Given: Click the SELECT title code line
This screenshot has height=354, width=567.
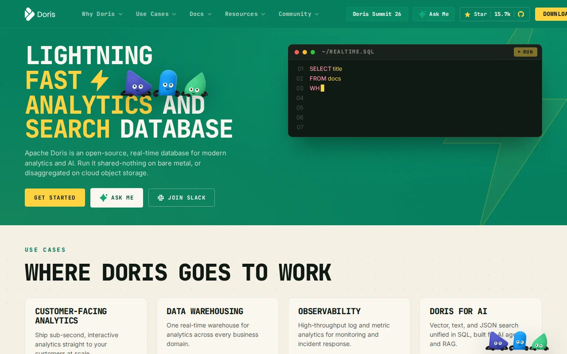Looking at the screenshot, I should point(326,69).
